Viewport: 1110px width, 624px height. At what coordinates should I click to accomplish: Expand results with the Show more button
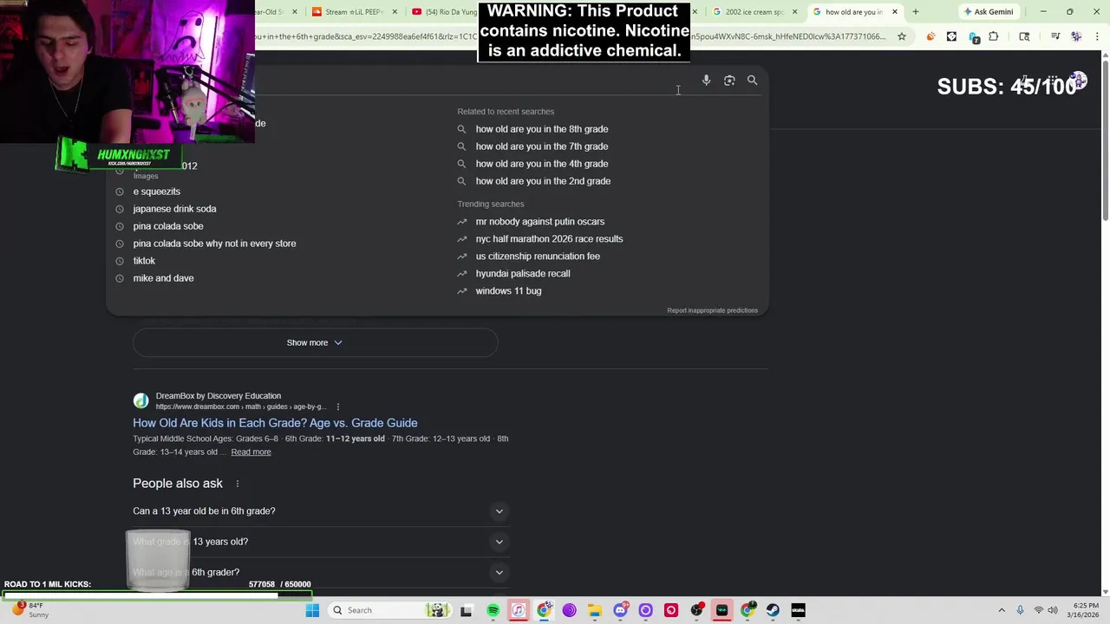(x=315, y=342)
